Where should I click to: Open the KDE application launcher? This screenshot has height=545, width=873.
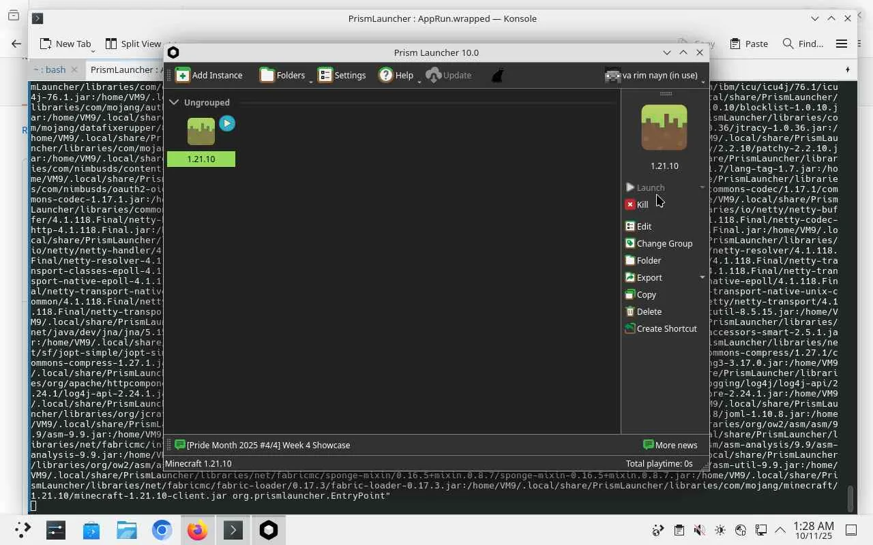coord(22,530)
